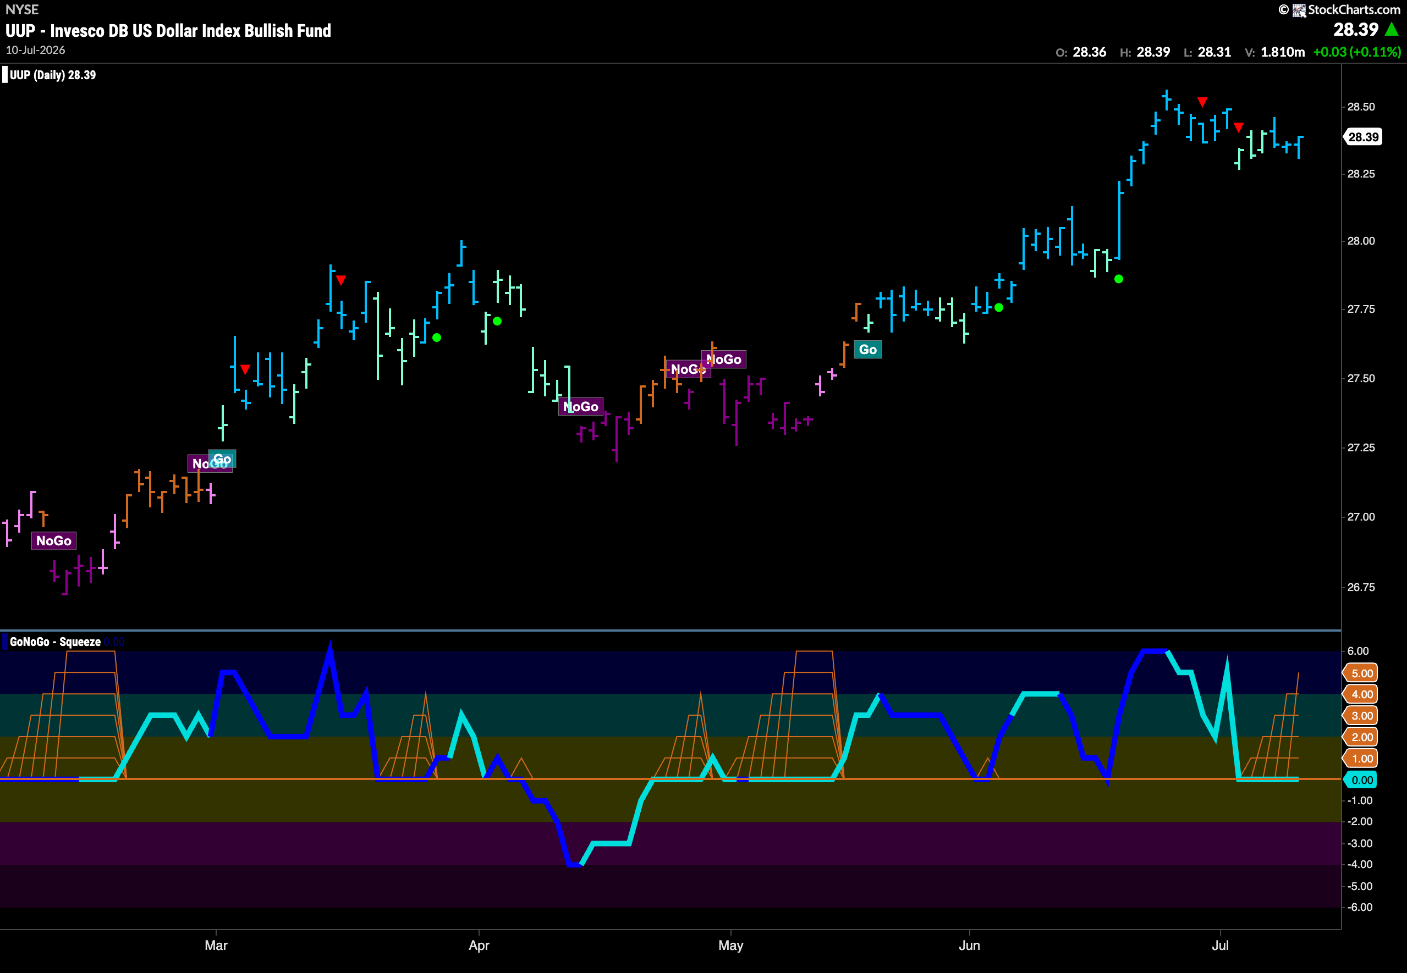Click the GoNoGo - Squeeze indicator label

[55, 642]
